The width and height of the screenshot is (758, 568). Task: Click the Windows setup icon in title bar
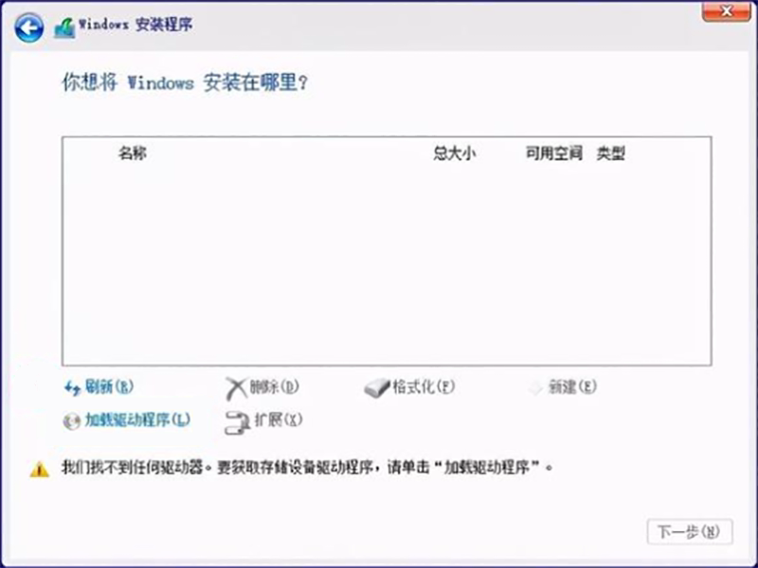64,27
